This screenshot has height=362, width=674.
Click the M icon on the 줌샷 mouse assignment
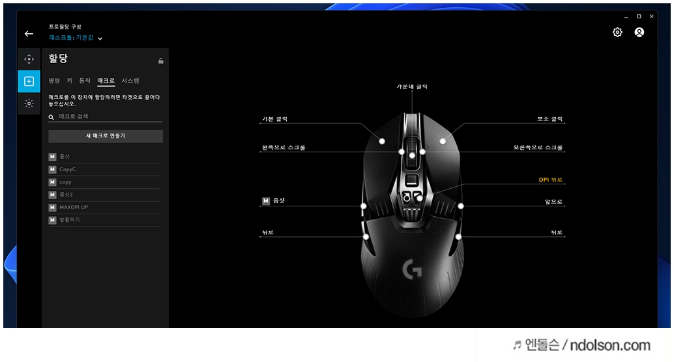coord(266,201)
